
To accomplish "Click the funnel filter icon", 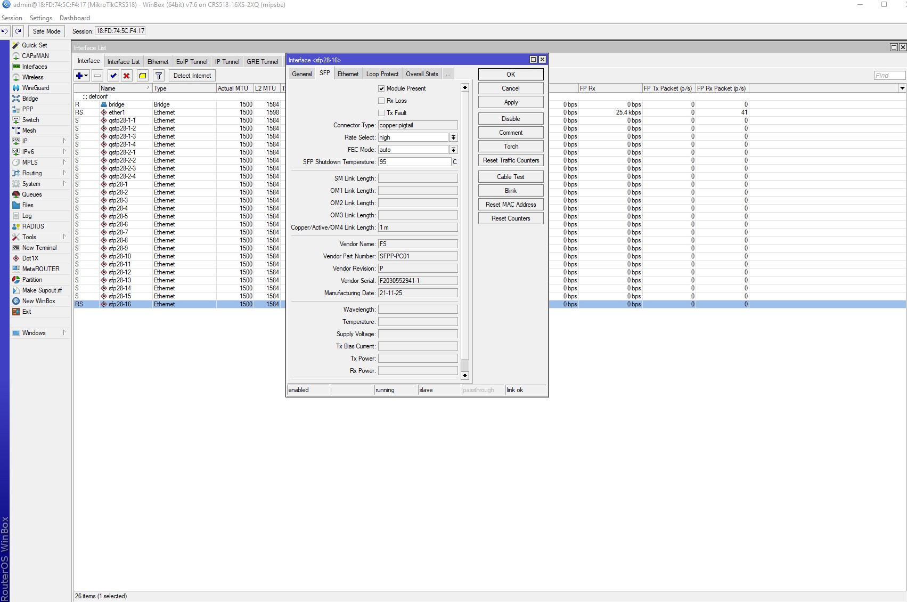I will (158, 76).
